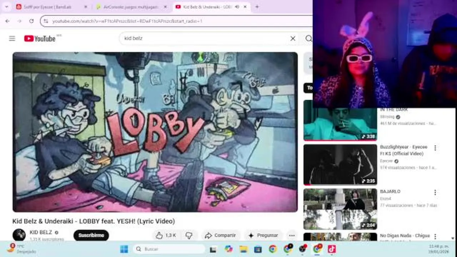Go back in the browser

click(7, 21)
